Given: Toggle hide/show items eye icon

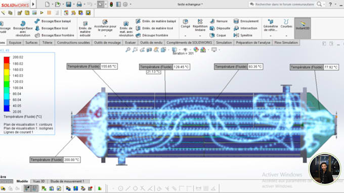Looking at the screenshot, I should tap(185, 50).
